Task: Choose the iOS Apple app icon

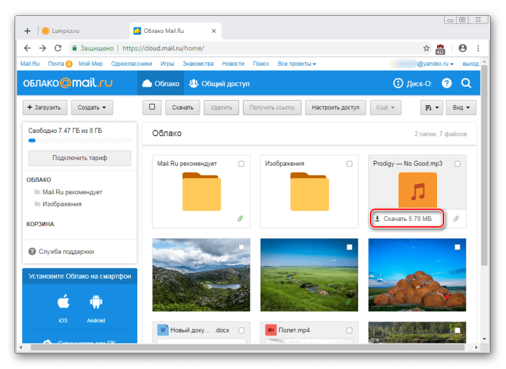Action: click(63, 301)
